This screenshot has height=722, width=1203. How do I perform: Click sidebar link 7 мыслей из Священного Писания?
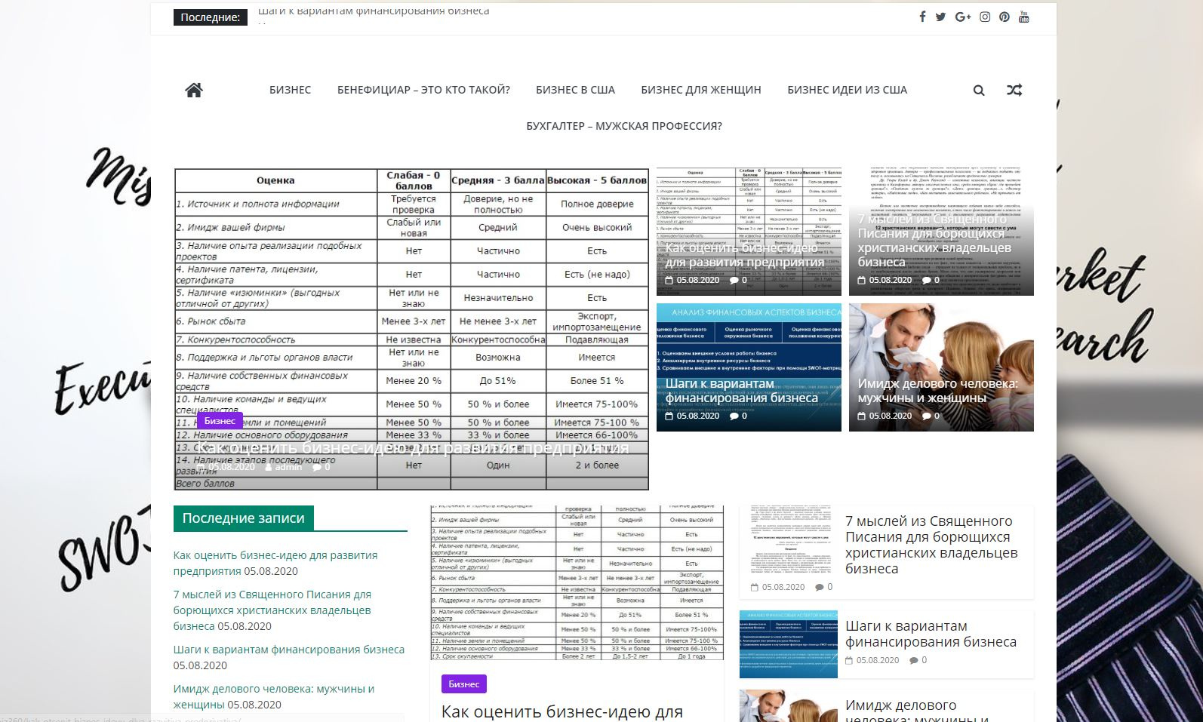click(x=272, y=610)
